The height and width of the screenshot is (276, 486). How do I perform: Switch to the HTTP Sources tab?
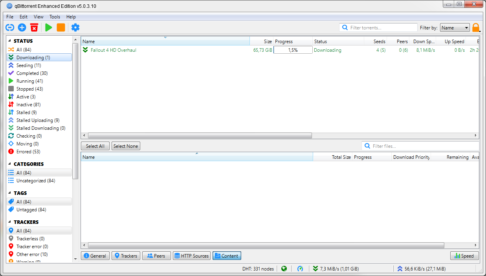[192, 256]
